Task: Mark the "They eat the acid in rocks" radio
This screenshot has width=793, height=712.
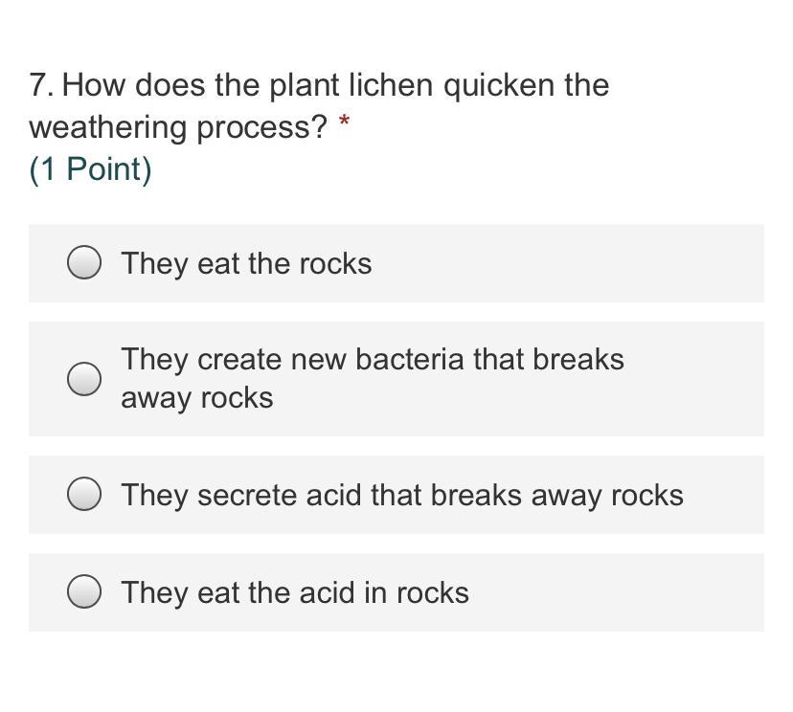Action: [84, 592]
